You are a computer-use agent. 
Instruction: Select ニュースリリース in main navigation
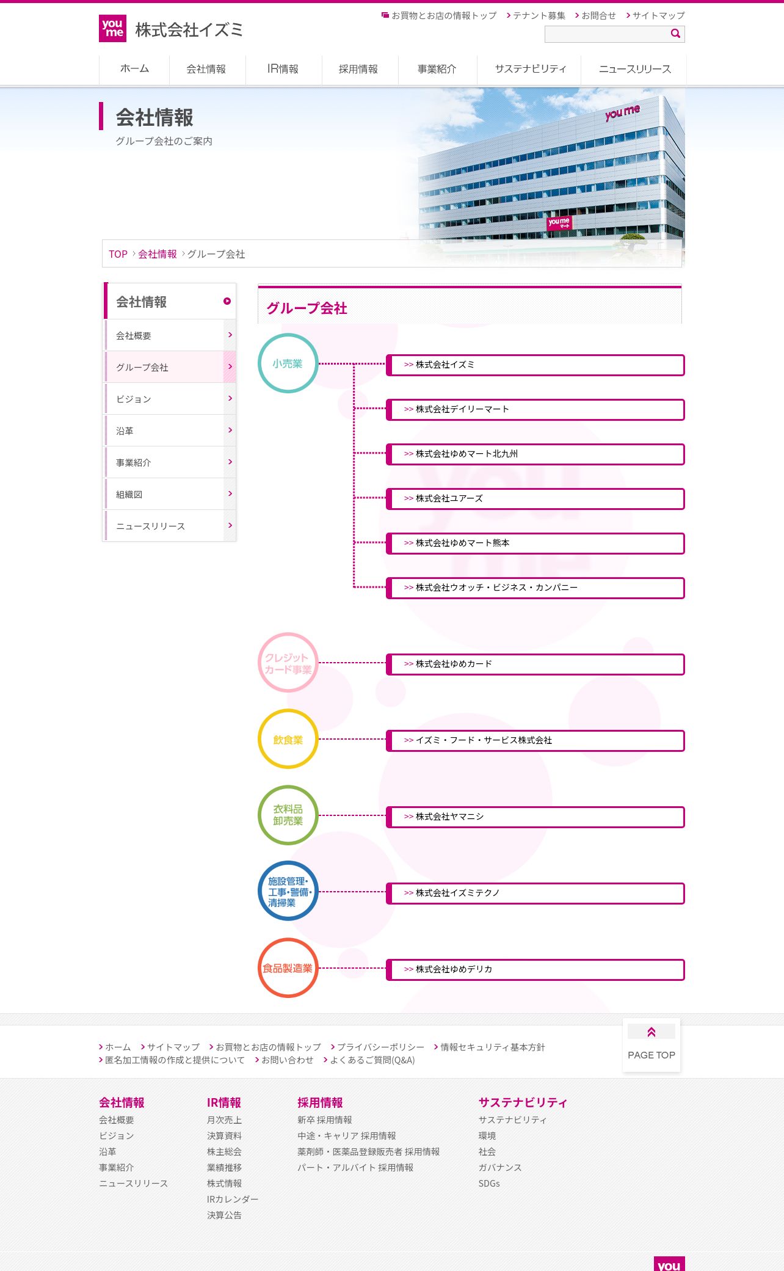tap(634, 69)
